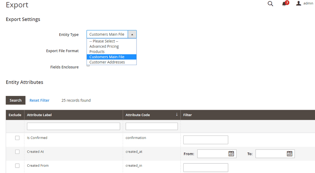Select Customers Main File option in list
Screen dimensions: 315x173
coord(112,57)
